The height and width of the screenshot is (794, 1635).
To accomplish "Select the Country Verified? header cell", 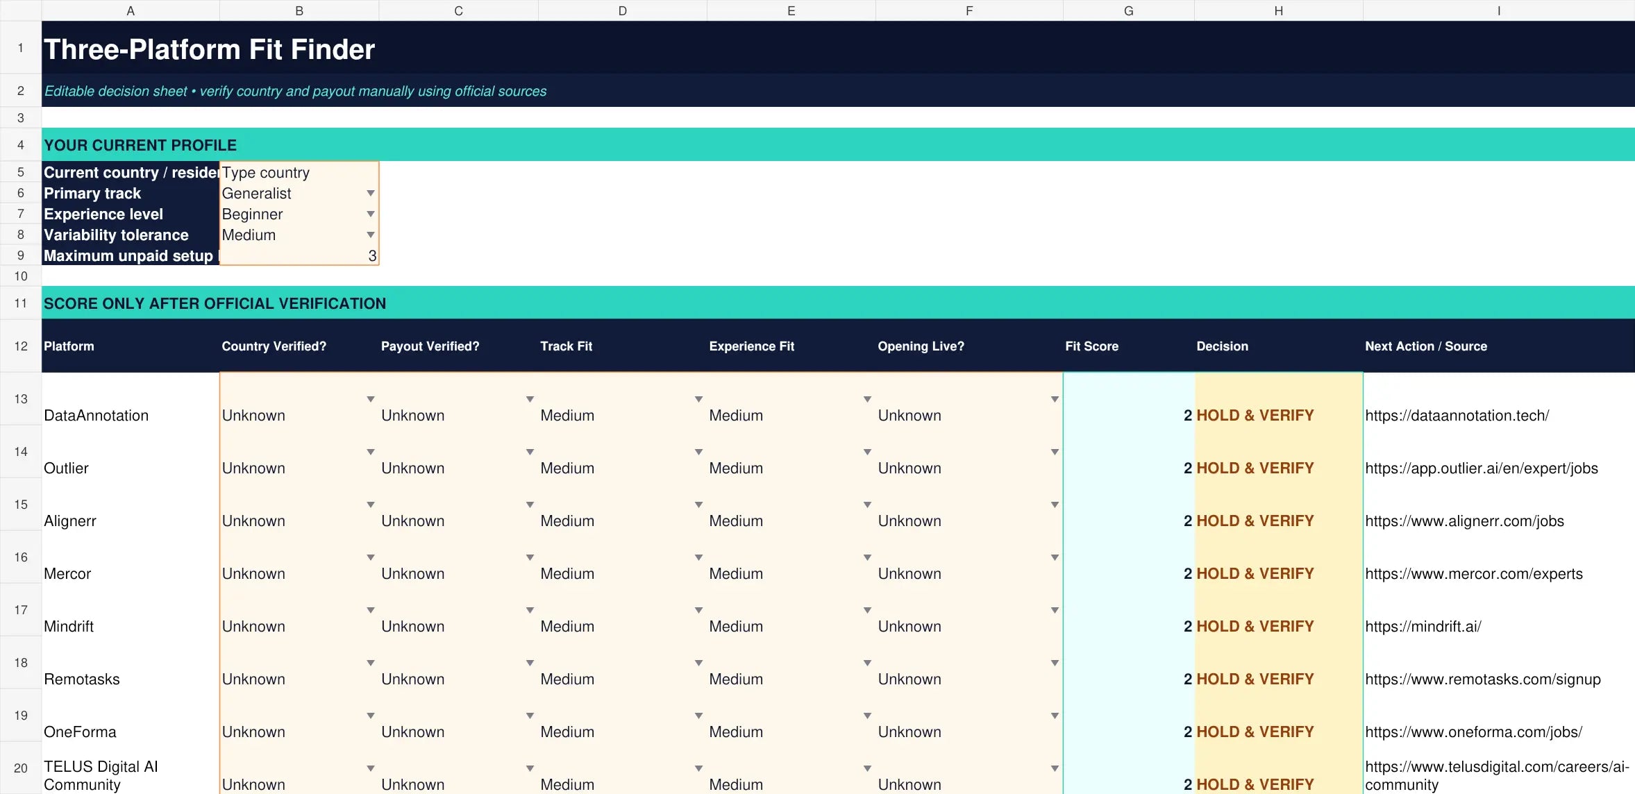I will (x=299, y=346).
